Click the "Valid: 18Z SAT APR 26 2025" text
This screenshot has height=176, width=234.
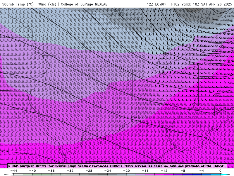[x=207, y=4]
